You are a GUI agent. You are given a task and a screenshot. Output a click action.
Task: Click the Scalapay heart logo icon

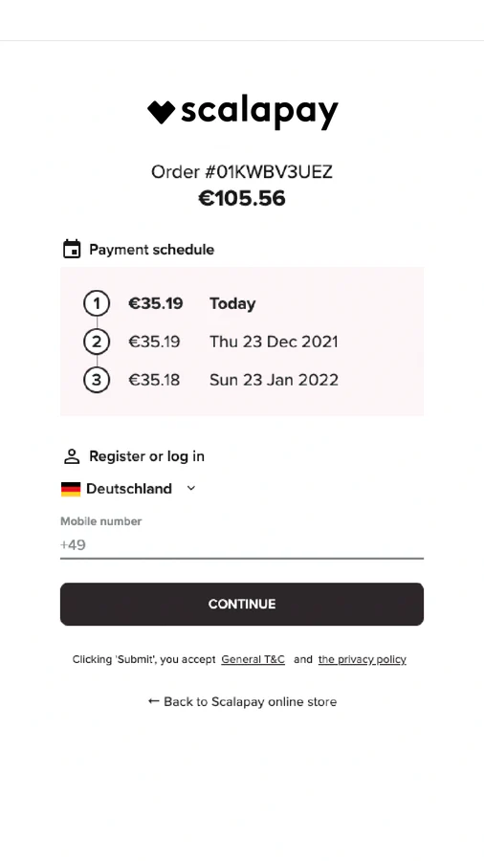point(161,112)
